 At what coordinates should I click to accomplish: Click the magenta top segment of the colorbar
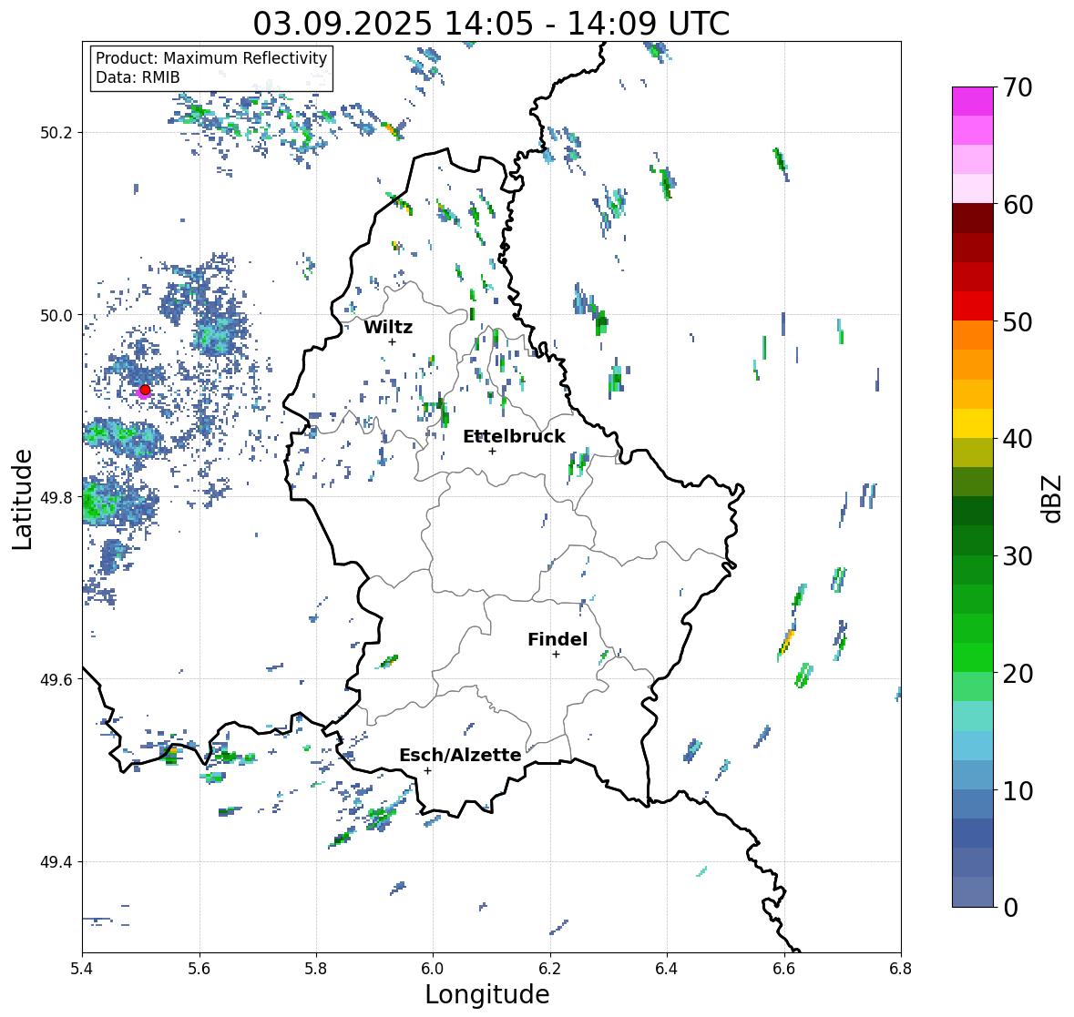tap(973, 101)
